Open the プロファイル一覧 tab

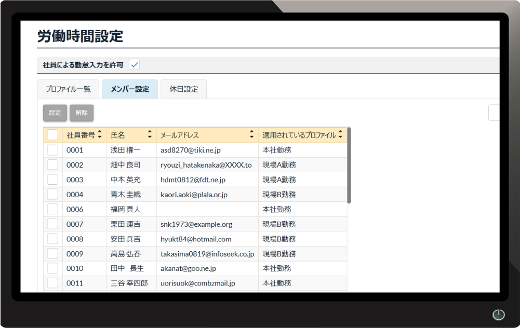[68, 89]
